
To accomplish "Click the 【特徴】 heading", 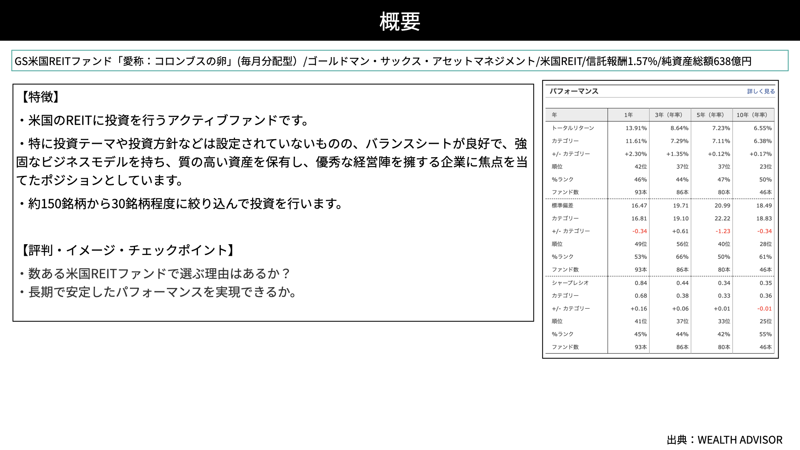I will [40, 97].
